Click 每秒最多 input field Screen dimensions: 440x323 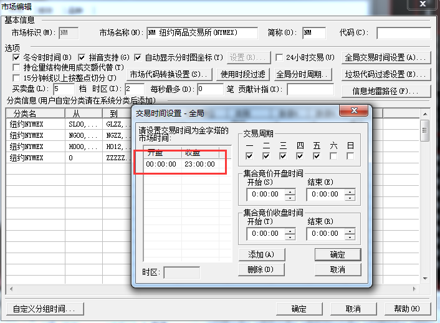tap(210, 89)
